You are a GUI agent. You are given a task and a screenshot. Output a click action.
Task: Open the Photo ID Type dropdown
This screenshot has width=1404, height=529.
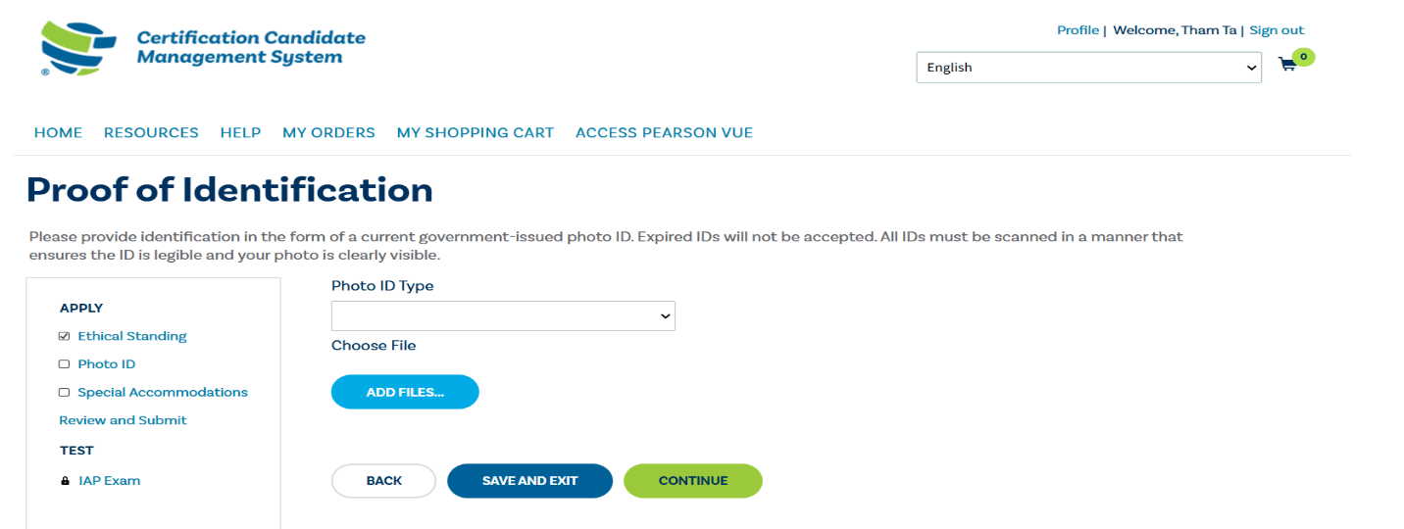click(503, 315)
